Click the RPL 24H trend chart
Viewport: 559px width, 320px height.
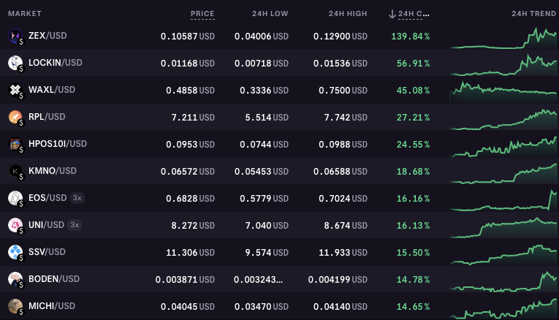coord(503,119)
